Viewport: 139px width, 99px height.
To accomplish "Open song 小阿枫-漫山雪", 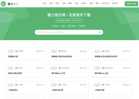I will click(57, 90).
